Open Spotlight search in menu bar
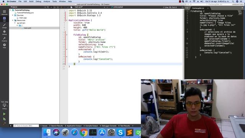The width and height of the screenshot is (245, 138). point(233,2)
